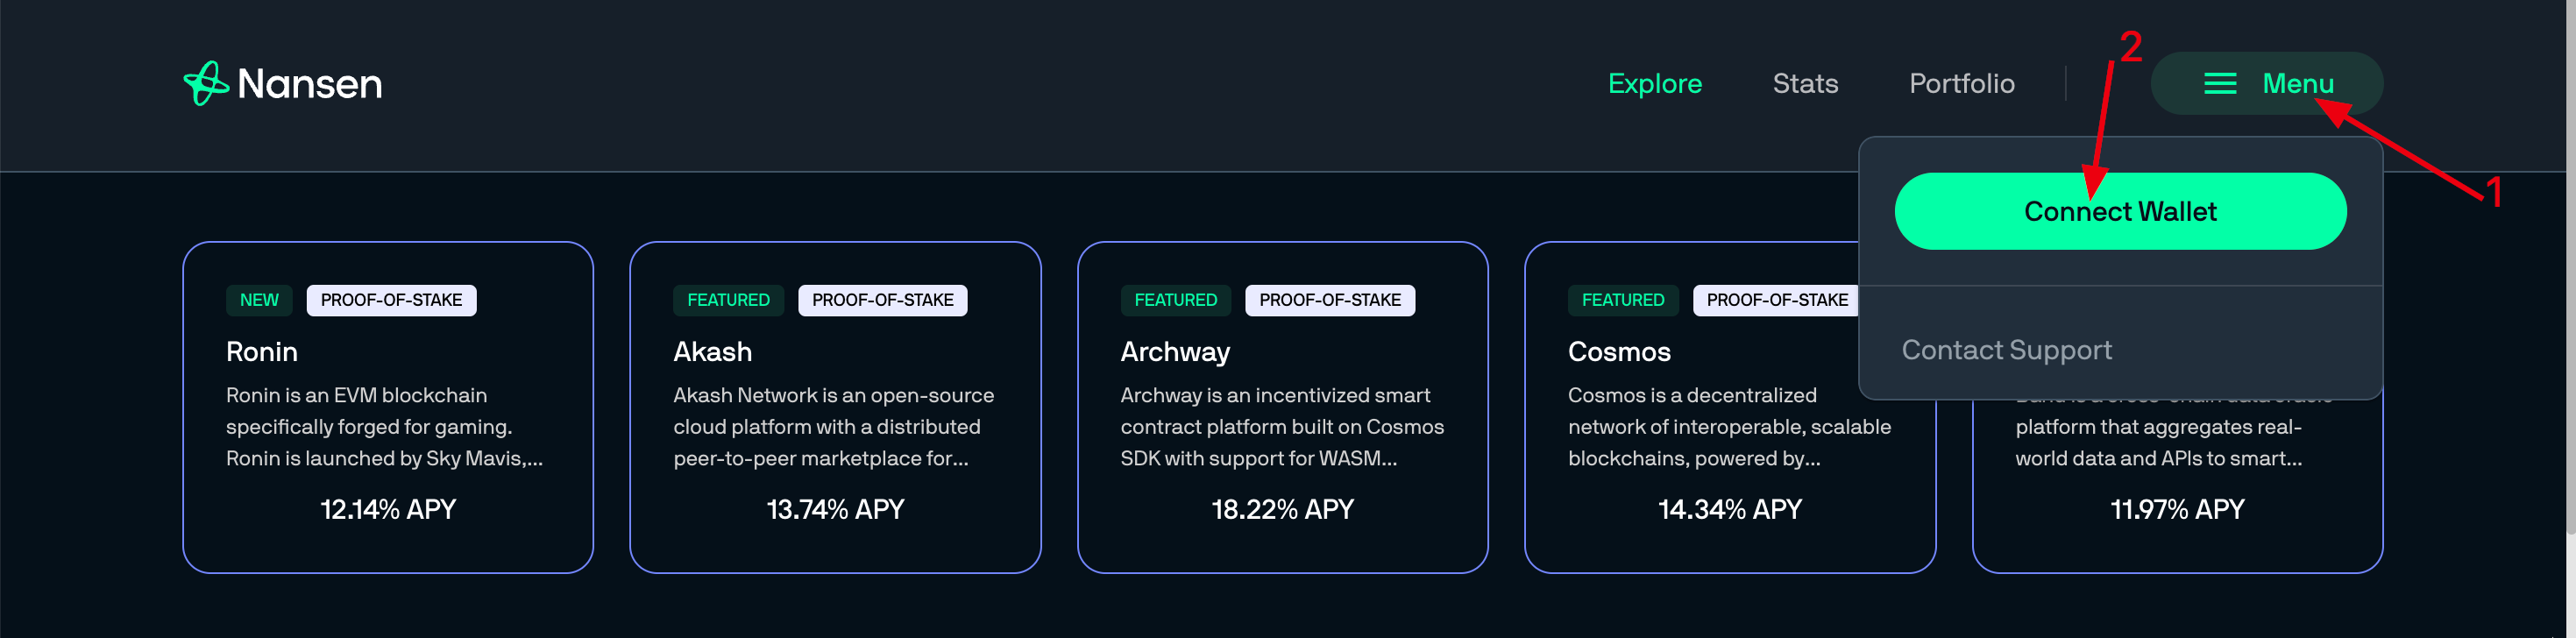The height and width of the screenshot is (638, 2576).
Task: Select the 18.22% APY Archway rate
Action: click(1282, 510)
